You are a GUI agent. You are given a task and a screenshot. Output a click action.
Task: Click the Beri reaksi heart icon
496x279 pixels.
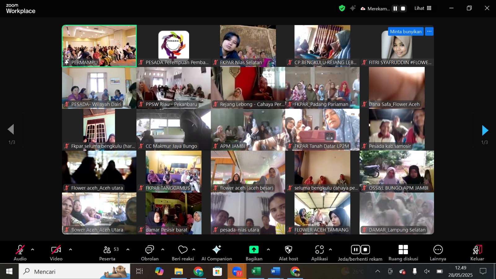click(183, 253)
